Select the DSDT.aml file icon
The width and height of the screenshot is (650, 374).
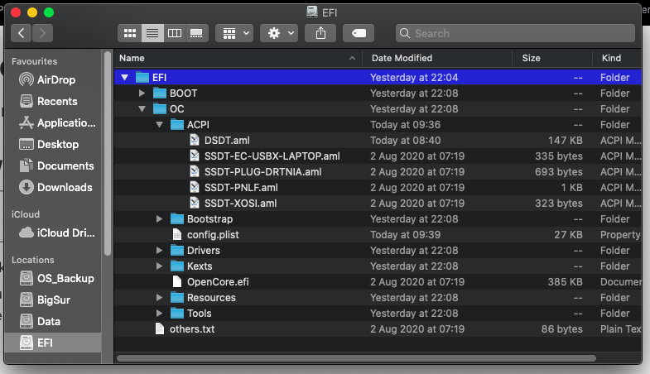click(194, 141)
